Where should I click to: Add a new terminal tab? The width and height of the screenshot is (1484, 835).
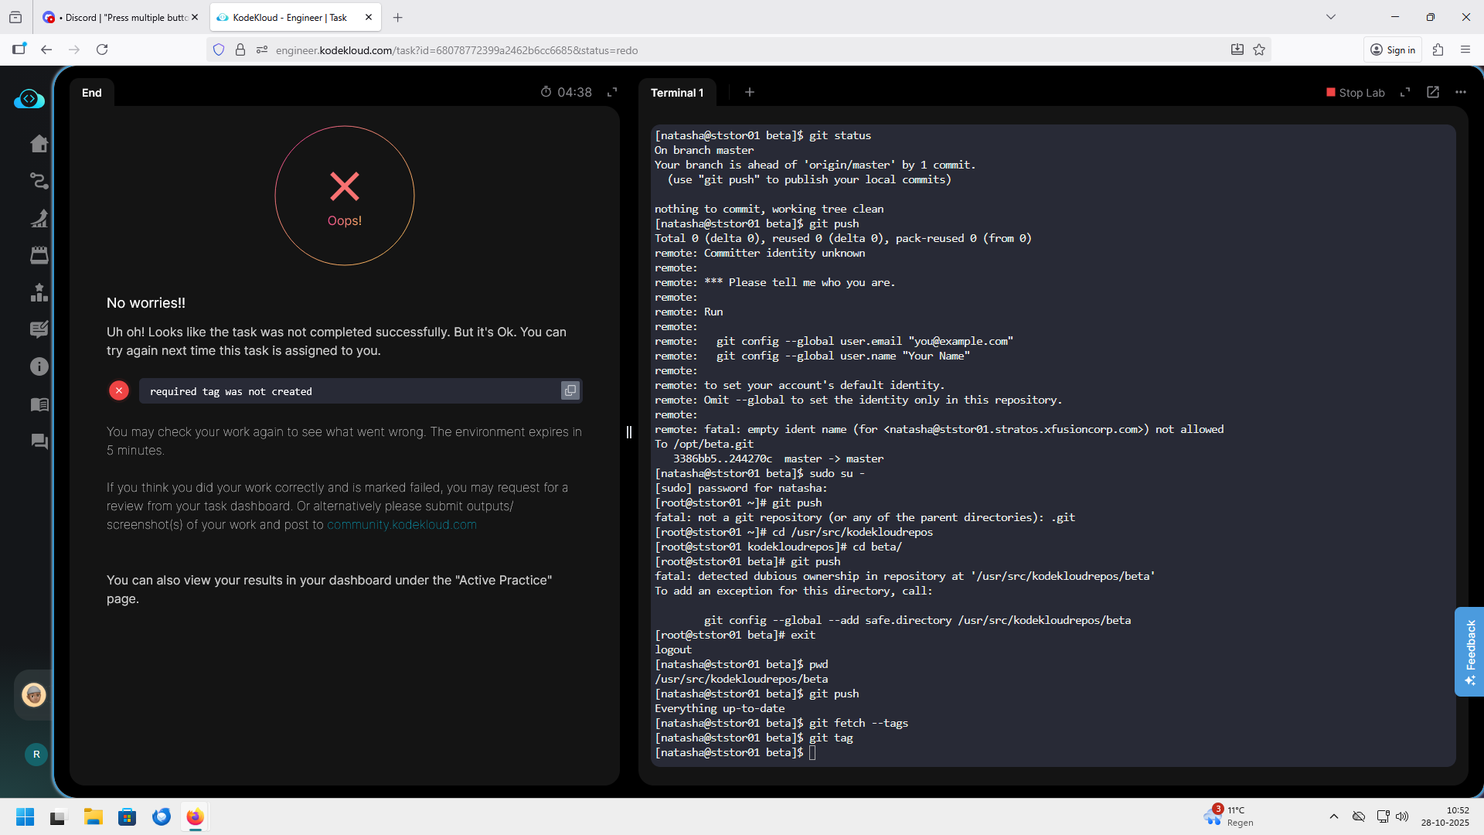[x=749, y=92]
